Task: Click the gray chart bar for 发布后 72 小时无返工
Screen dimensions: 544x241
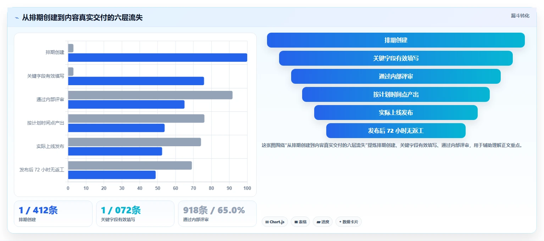Action: pos(130,165)
